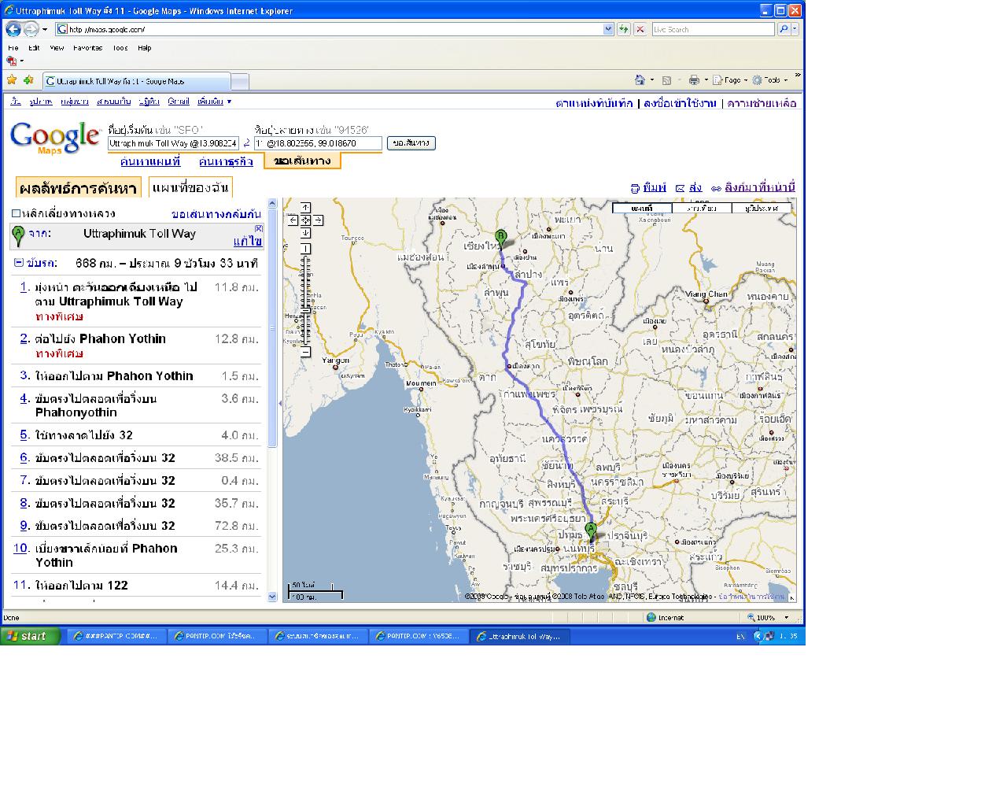
Task: Open the IE Page menu dropdown
Action: (732, 80)
